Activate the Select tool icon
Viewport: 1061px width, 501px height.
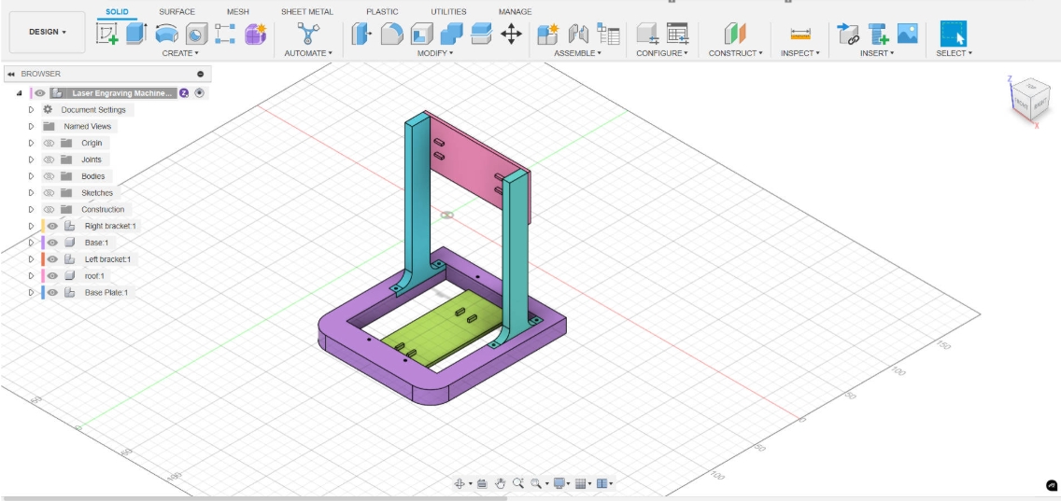tap(954, 34)
